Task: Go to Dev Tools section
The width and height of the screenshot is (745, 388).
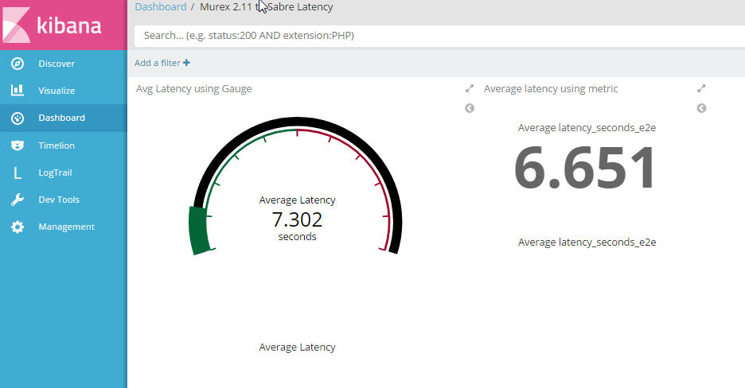Action: tap(59, 200)
